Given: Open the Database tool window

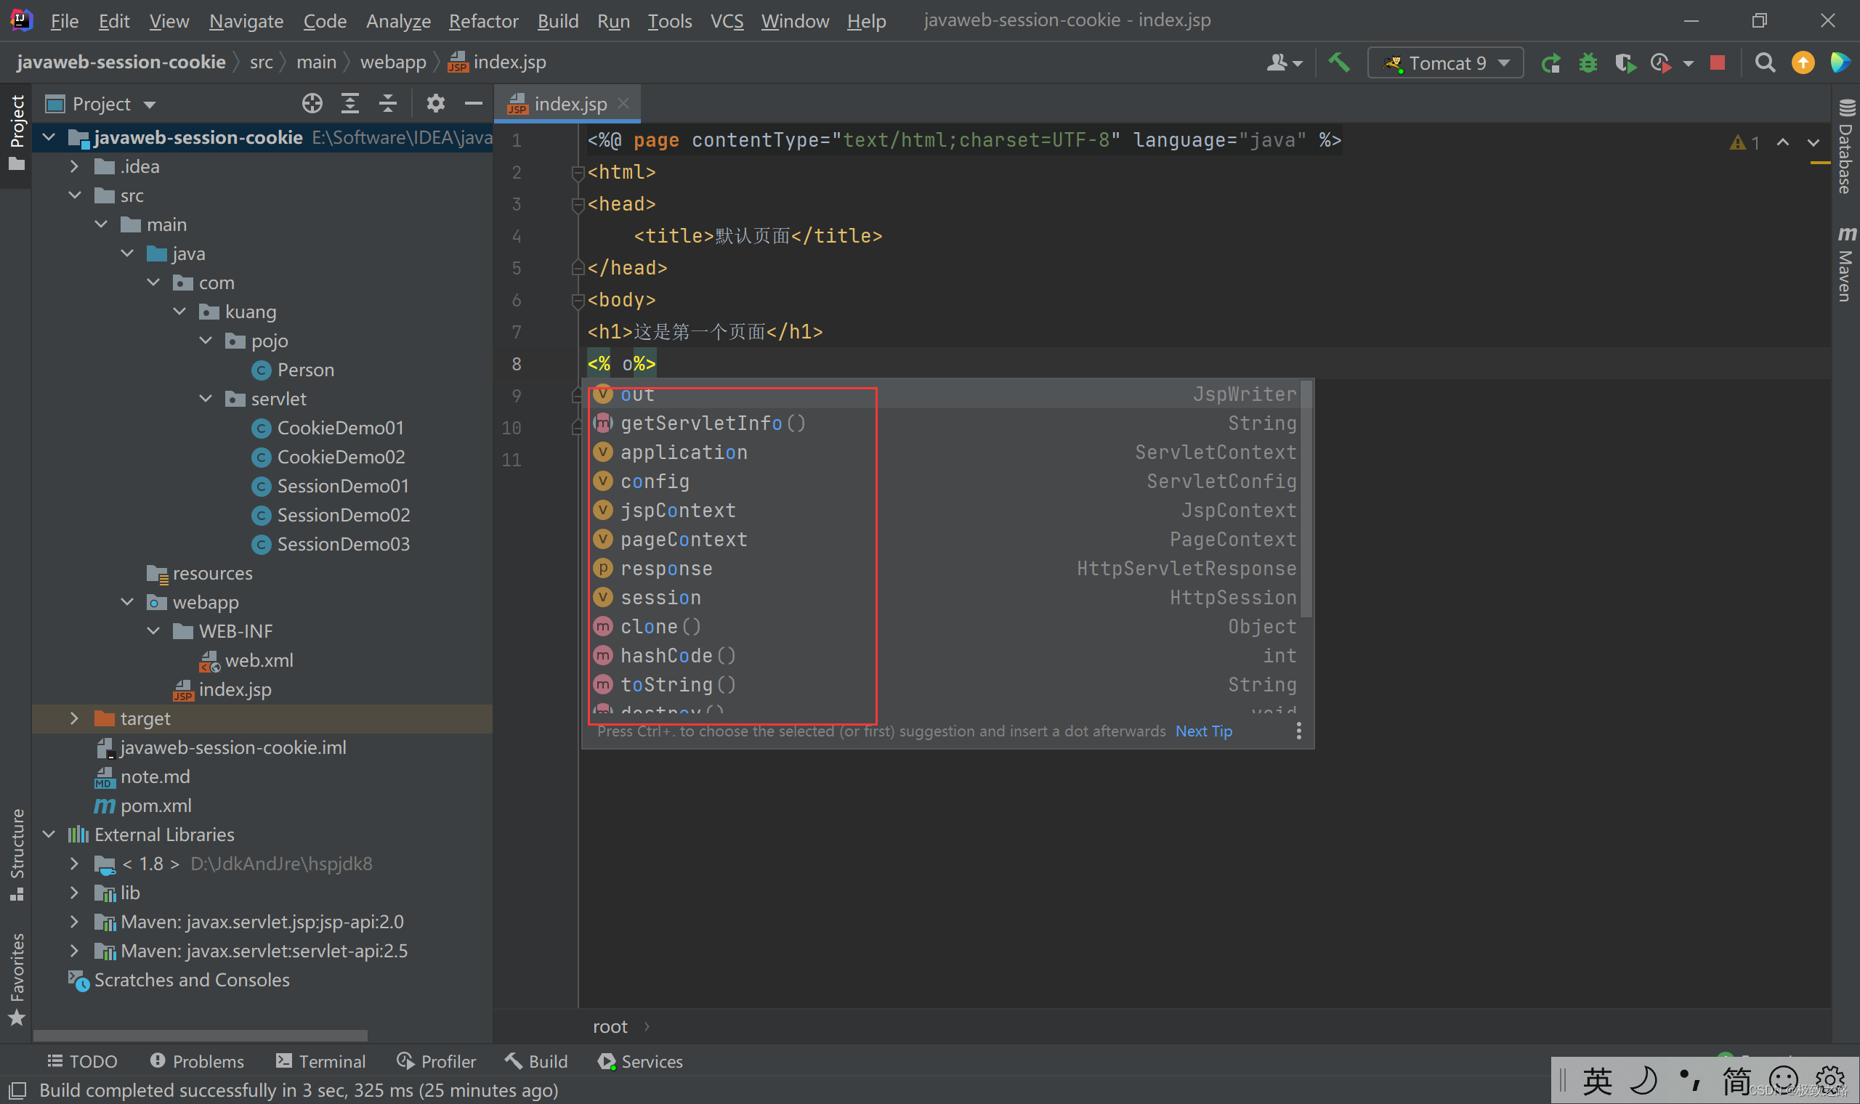Looking at the screenshot, I should pos(1846,146).
